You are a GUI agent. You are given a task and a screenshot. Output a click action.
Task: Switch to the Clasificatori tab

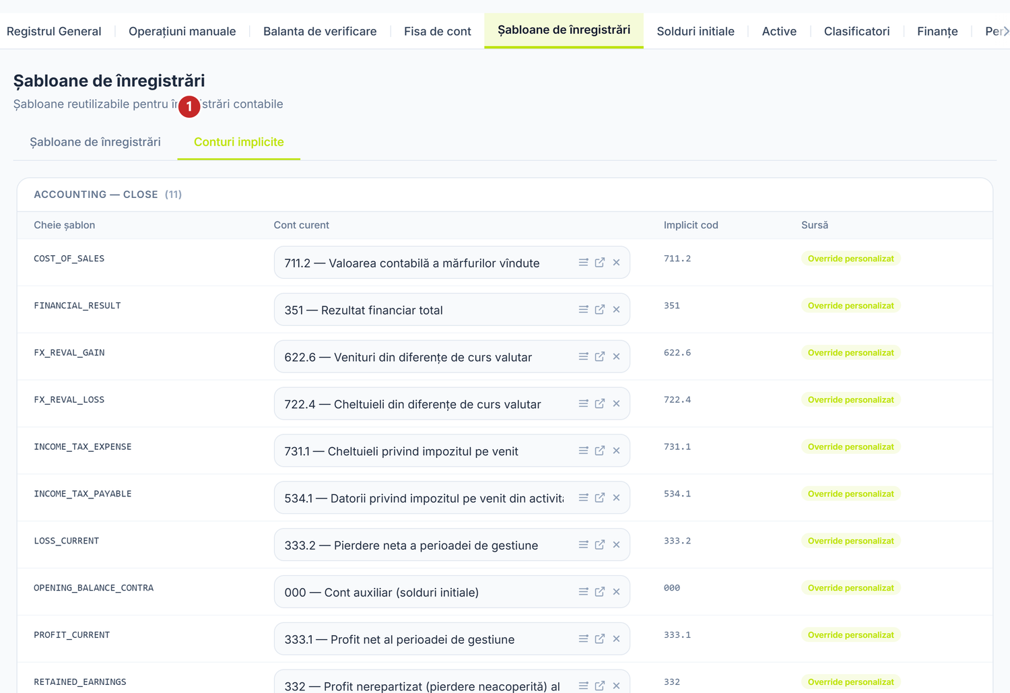856,31
